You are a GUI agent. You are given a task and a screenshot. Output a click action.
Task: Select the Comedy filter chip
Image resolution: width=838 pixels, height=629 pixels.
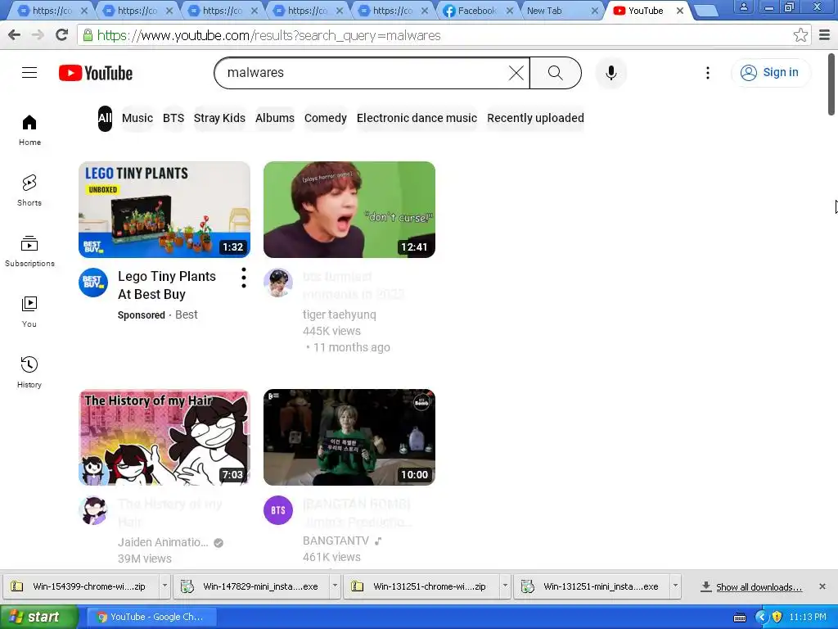point(326,118)
